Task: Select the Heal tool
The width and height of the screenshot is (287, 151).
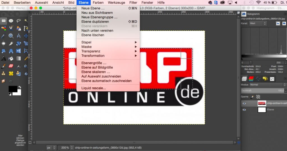Action: point(11,73)
